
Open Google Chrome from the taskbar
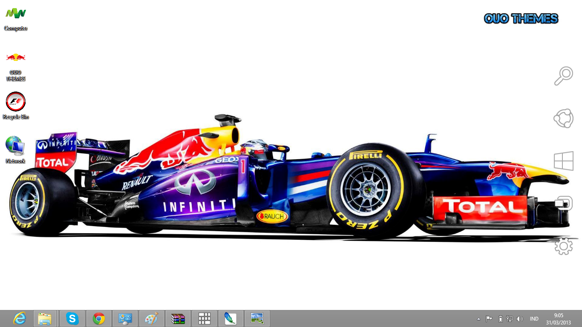coord(99,318)
